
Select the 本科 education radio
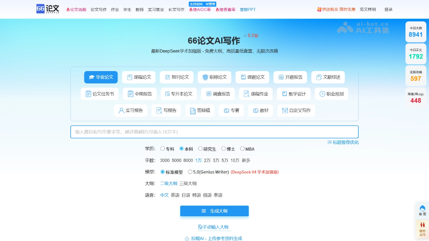pyautogui.click(x=182, y=149)
